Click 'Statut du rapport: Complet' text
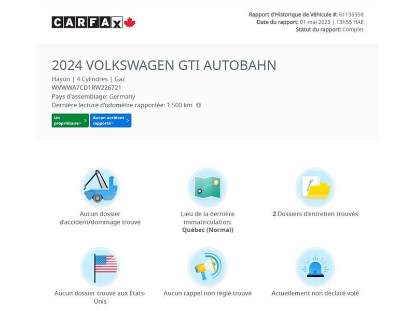The width and height of the screenshot is (415, 311). pos(329,30)
